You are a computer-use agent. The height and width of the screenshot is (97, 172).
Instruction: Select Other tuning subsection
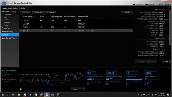6,25
